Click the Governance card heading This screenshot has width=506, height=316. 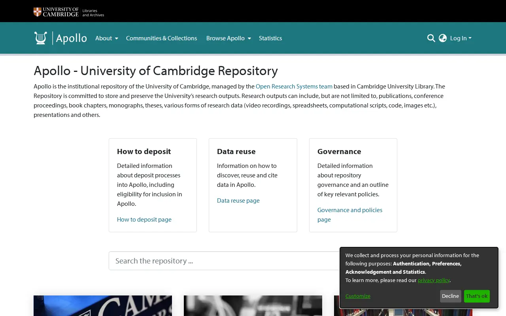click(x=339, y=151)
